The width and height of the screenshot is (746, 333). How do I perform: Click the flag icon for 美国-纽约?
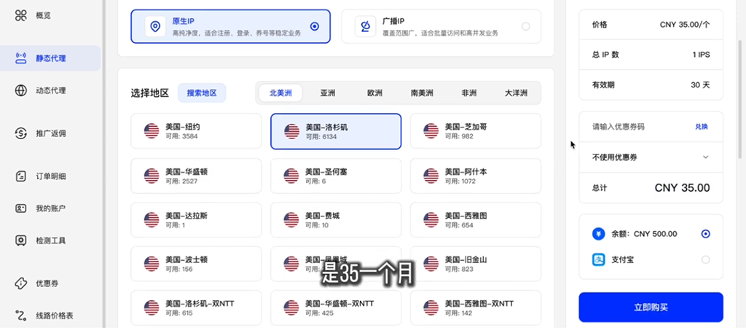coord(152,131)
